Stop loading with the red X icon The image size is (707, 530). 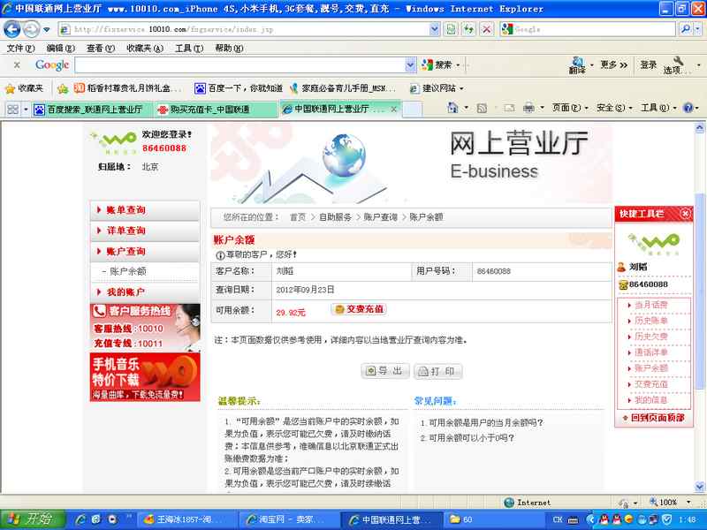click(487, 29)
